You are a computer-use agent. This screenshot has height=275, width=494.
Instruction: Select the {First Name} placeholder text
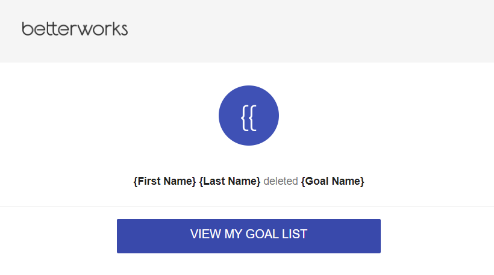pos(164,181)
